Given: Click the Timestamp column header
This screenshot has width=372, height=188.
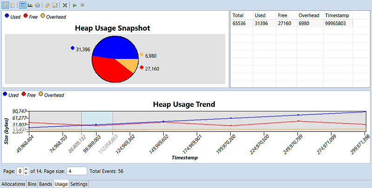Looking at the screenshot, I should (x=338, y=15).
